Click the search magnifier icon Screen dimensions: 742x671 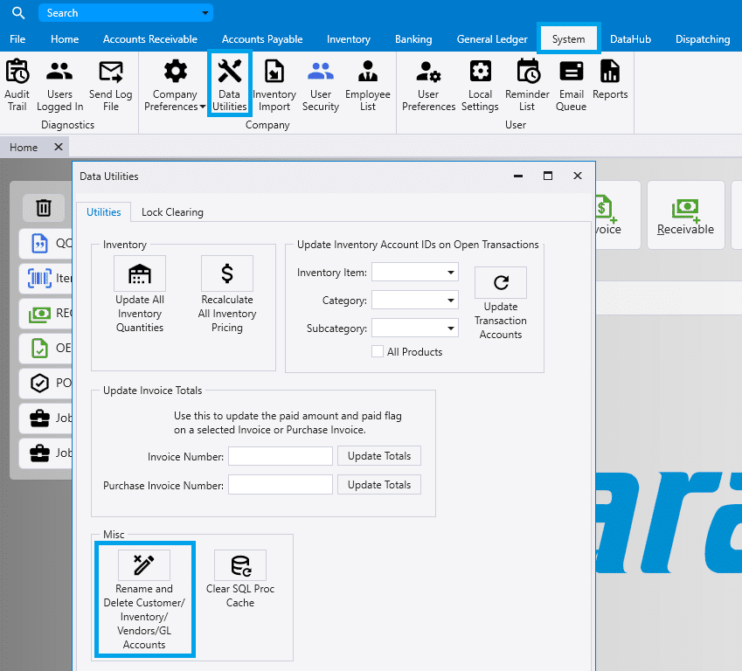[18, 13]
